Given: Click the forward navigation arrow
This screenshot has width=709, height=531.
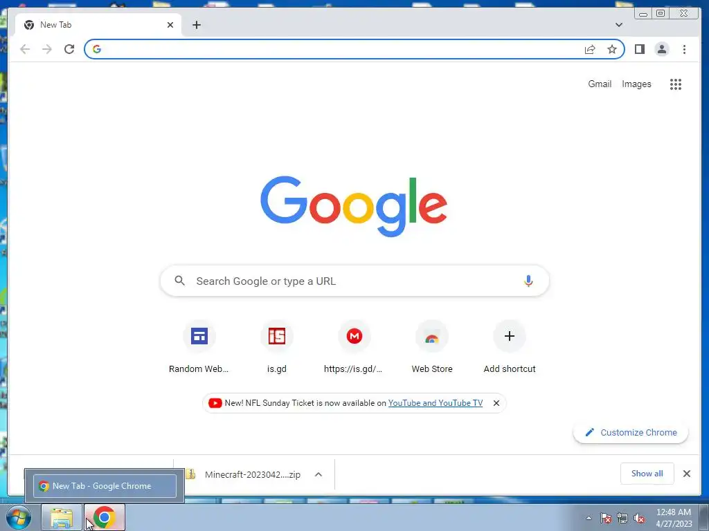Looking at the screenshot, I should [47, 49].
